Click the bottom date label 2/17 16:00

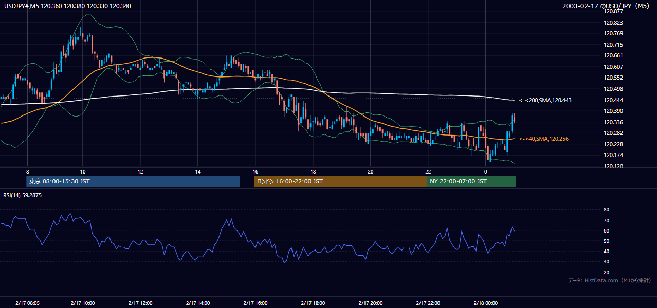click(255, 303)
